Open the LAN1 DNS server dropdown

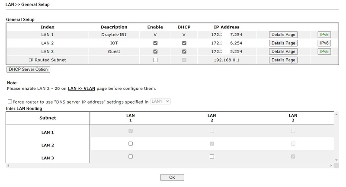click(161, 101)
